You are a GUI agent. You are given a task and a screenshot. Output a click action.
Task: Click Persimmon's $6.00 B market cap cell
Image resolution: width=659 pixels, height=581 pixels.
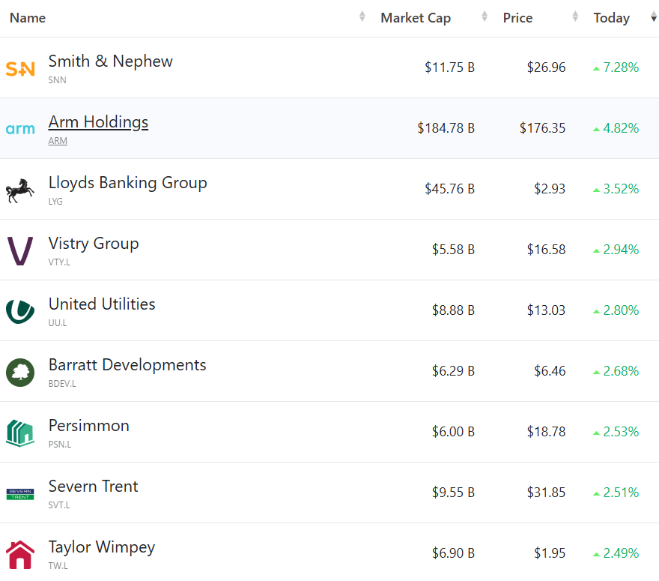453,432
